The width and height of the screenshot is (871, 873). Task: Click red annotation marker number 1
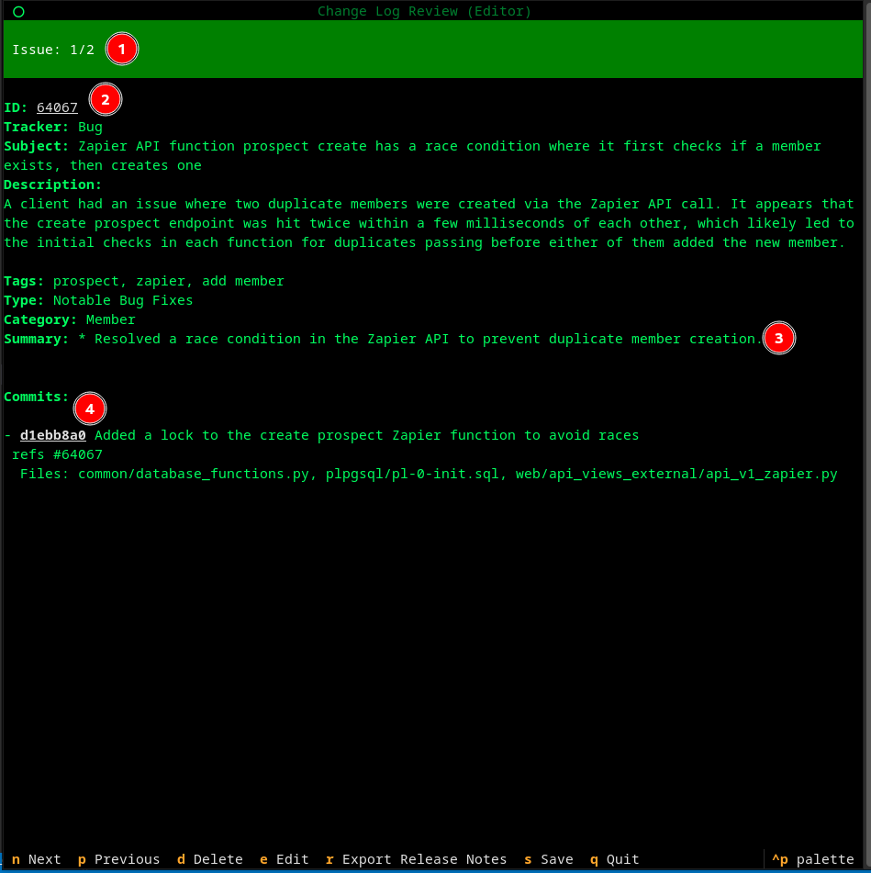tap(122, 49)
